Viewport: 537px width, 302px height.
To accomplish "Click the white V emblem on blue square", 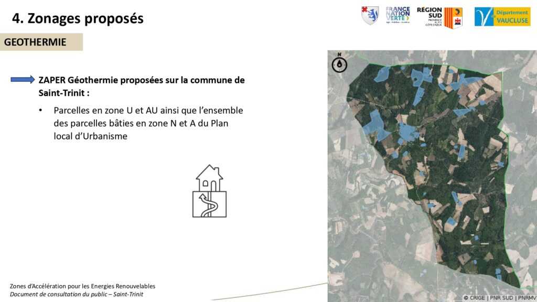I will pyautogui.click(x=484, y=17).
